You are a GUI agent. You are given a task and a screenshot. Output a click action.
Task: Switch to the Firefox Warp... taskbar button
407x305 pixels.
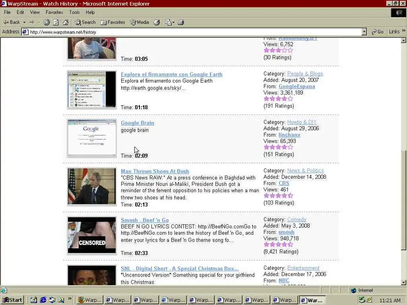90,300
